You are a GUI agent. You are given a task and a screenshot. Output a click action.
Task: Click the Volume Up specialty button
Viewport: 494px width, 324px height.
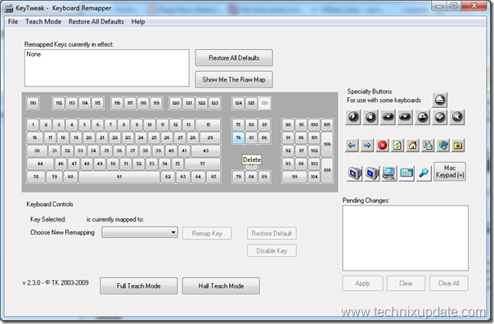(422, 117)
